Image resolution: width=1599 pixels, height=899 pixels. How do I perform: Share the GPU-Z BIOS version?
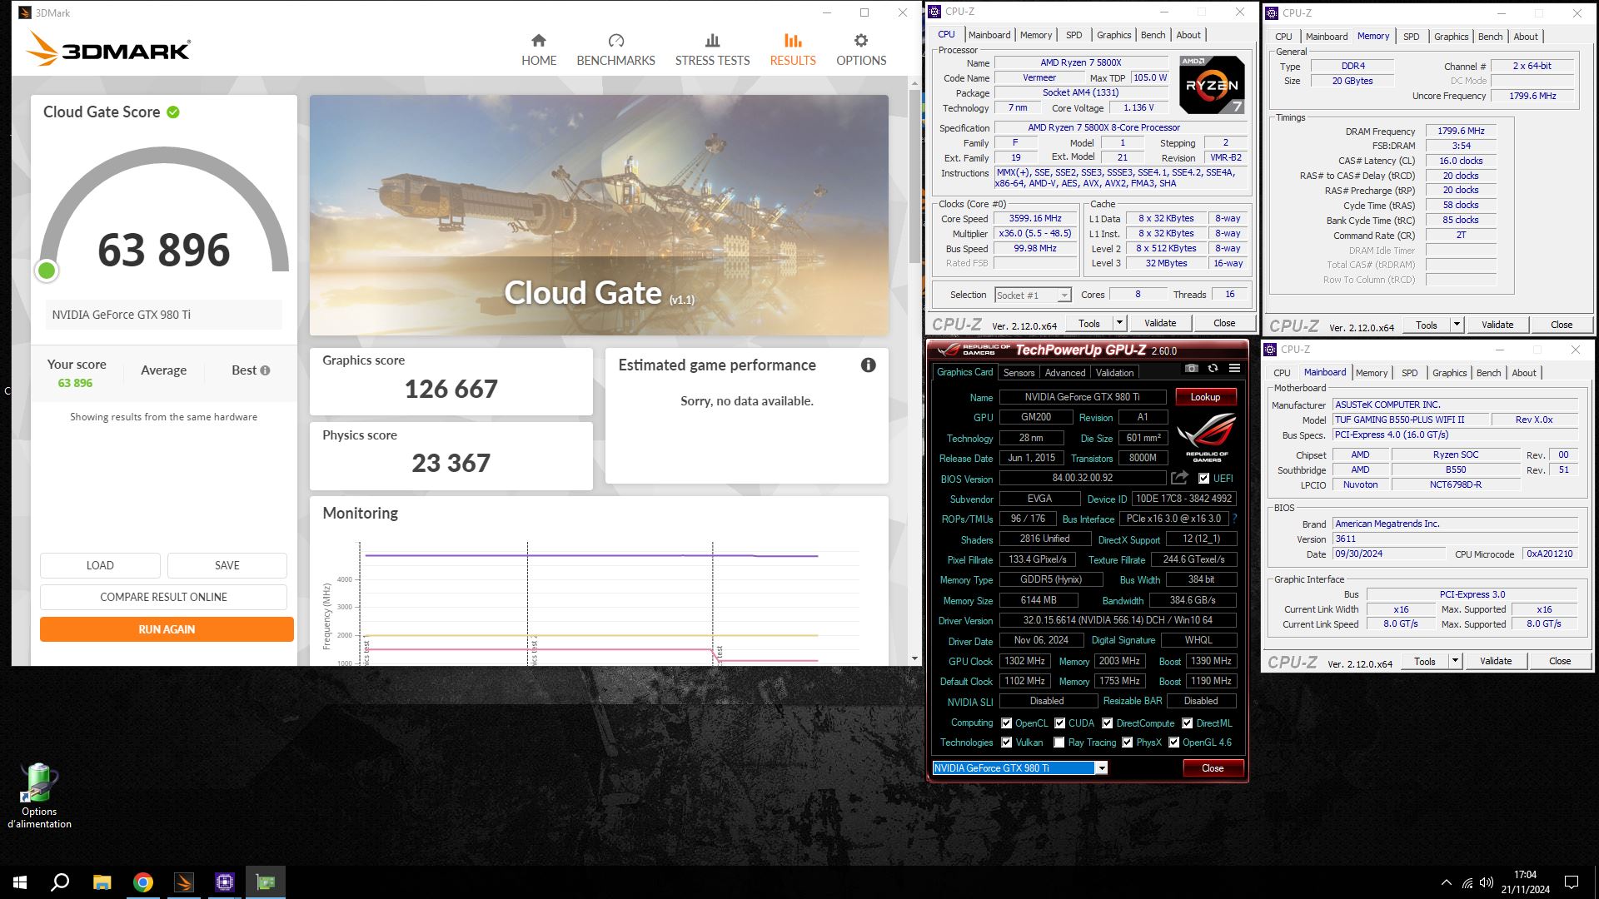[1179, 478]
